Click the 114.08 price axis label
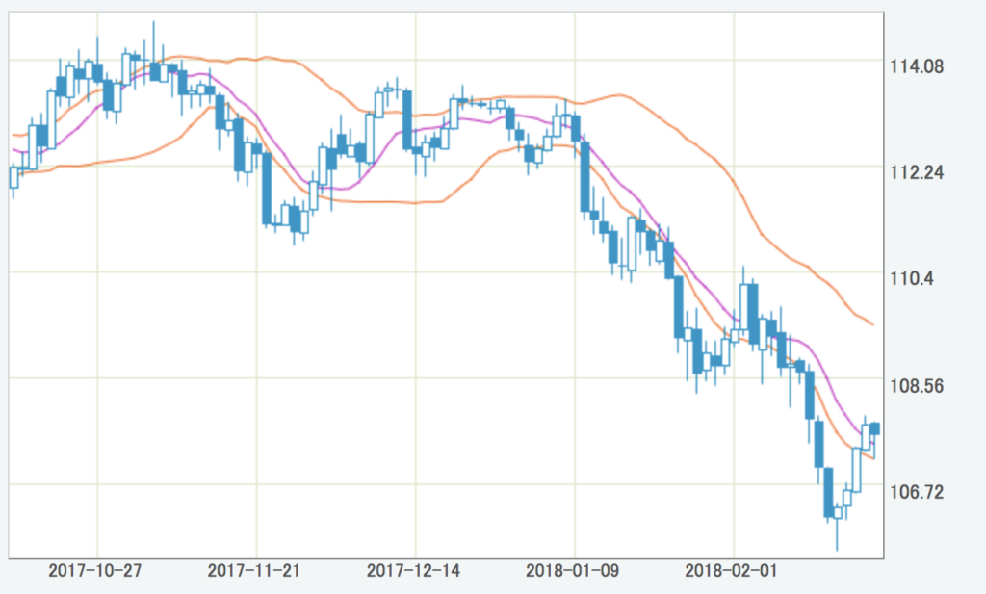This screenshot has height=594, width=986. 917,66
